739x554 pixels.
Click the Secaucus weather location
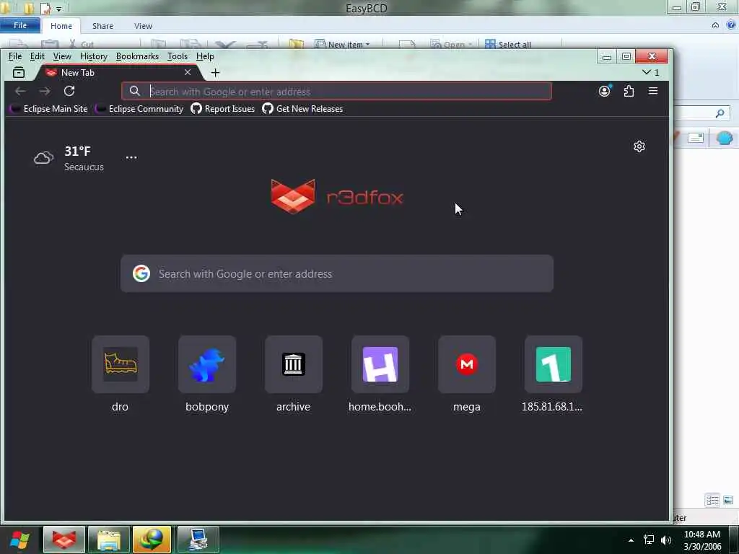(x=84, y=167)
